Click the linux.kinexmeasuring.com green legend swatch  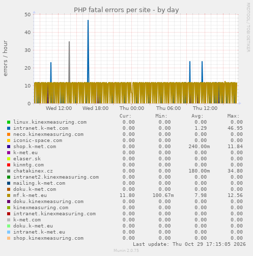coord(9,122)
